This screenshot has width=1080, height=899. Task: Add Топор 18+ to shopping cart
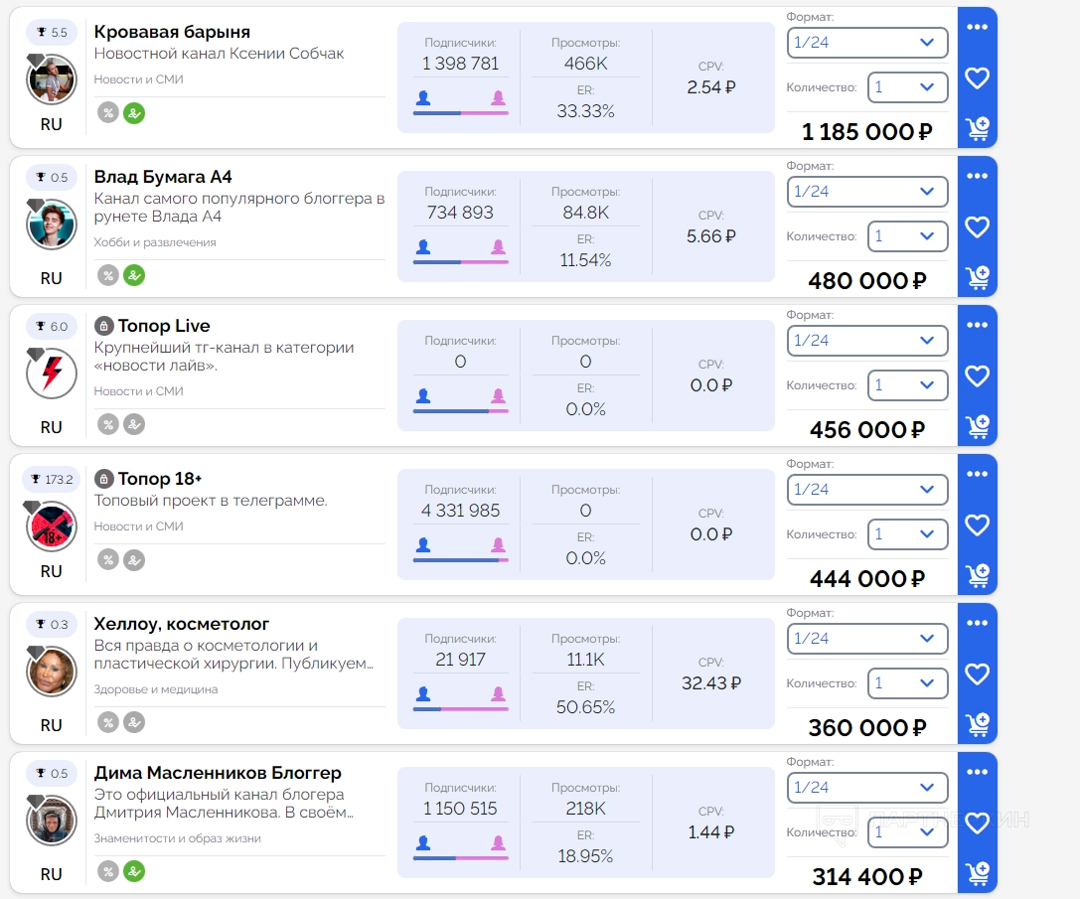point(977,576)
